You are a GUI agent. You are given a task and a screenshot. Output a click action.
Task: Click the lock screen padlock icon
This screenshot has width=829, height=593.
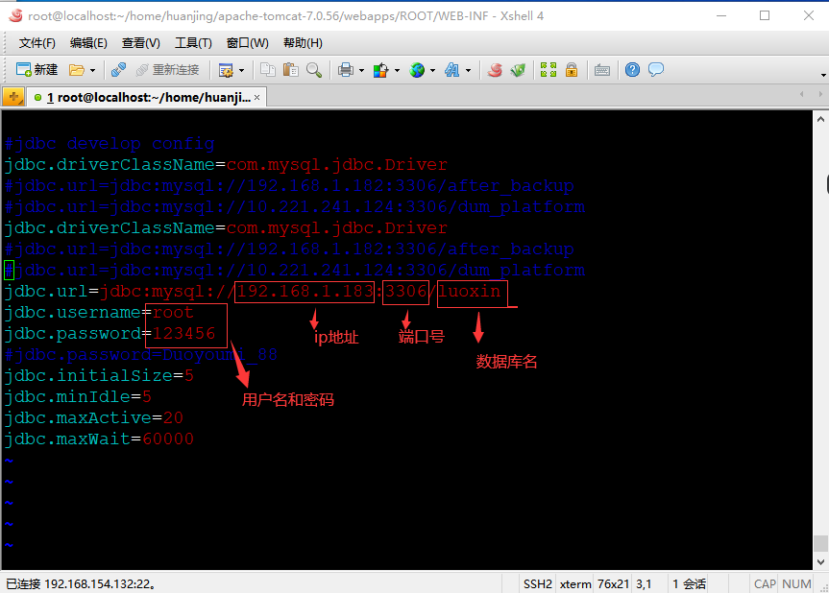point(572,70)
